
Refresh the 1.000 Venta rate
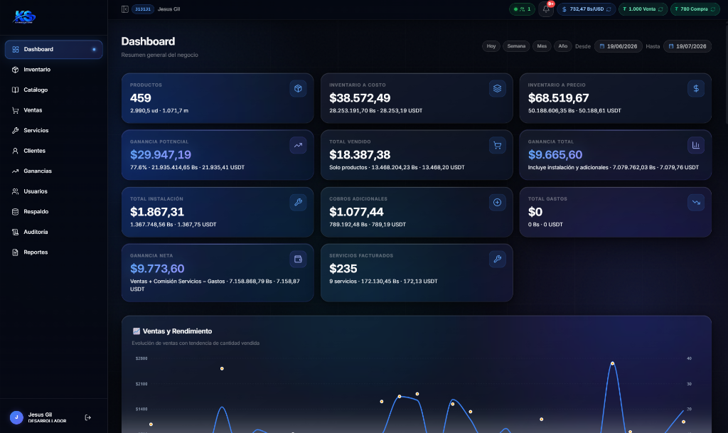pyautogui.click(x=660, y=9)
